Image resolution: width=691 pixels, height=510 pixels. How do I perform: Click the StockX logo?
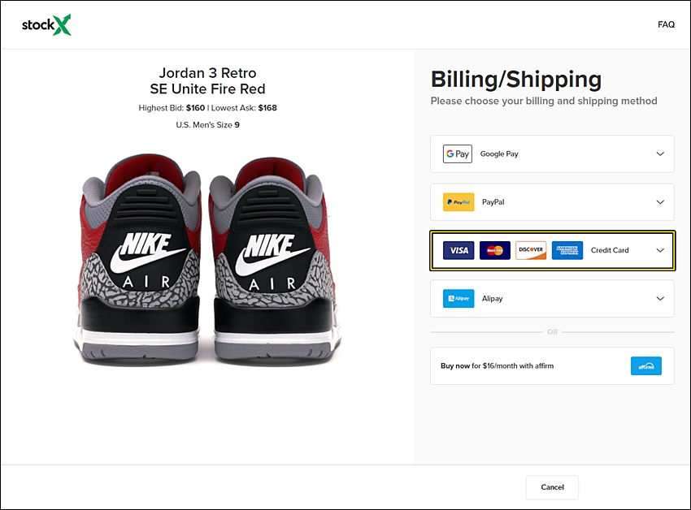pos(46,25)
